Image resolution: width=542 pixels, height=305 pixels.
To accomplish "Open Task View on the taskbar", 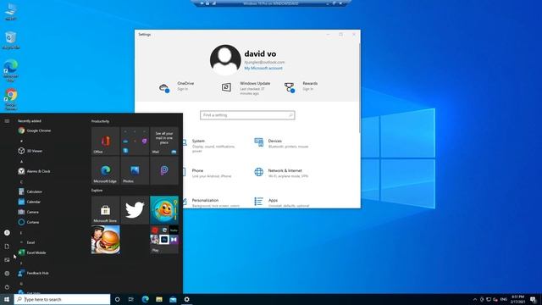I will [x=131, y=299].
